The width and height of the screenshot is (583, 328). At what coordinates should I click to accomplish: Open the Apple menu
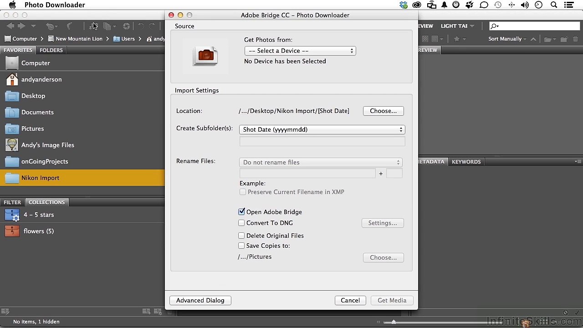click(x=13, y=5)
